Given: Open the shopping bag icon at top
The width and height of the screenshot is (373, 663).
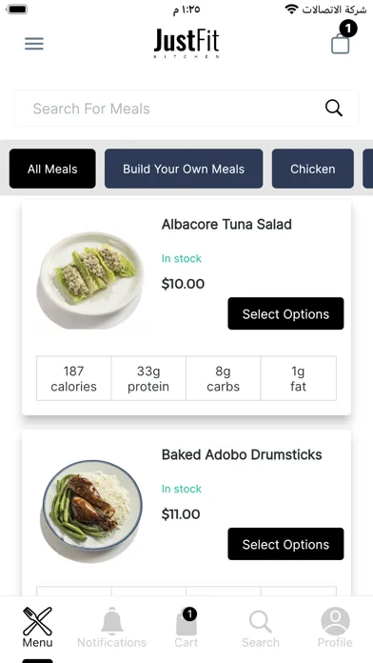Looking at the screenshot, I should tap(341, 43).
